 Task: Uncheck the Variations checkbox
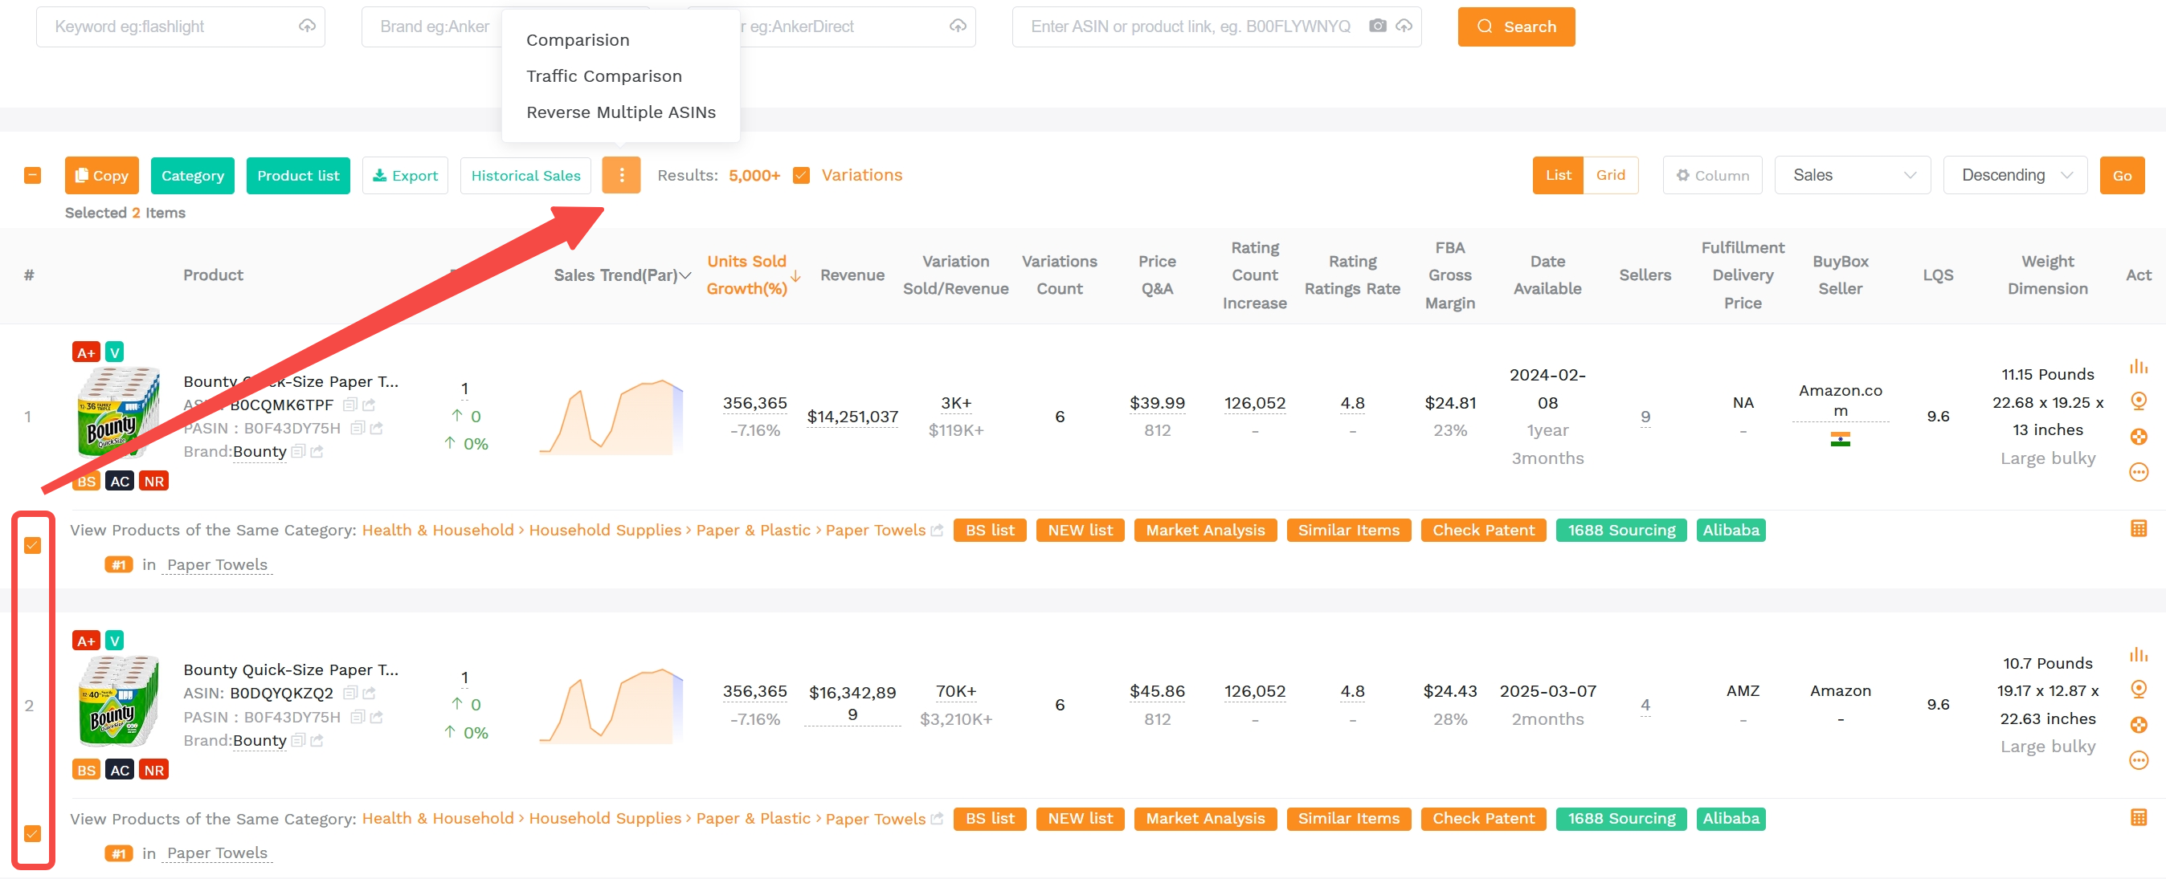[801, 175]
